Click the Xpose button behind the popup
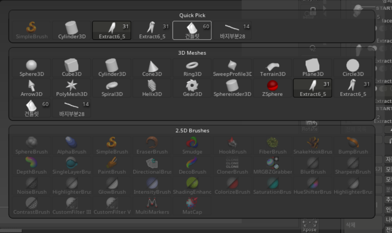 (310, 225)
